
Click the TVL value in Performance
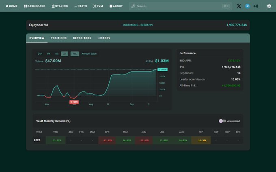tap(231, 67)
